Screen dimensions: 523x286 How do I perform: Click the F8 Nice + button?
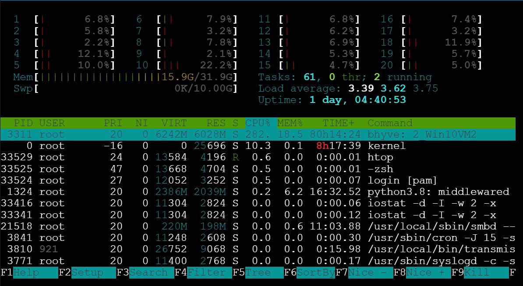(x=422, y=273)
